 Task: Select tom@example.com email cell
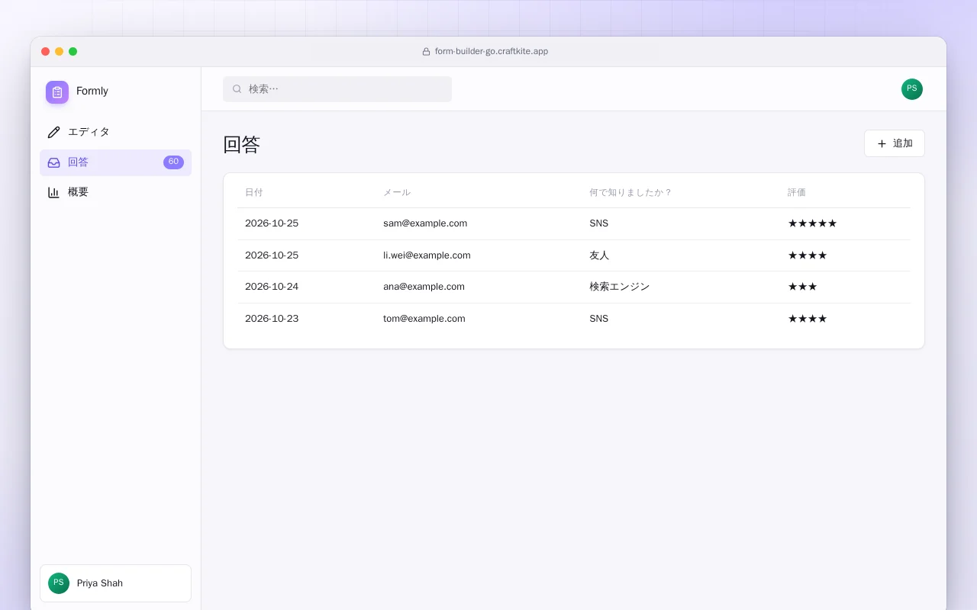424,319
